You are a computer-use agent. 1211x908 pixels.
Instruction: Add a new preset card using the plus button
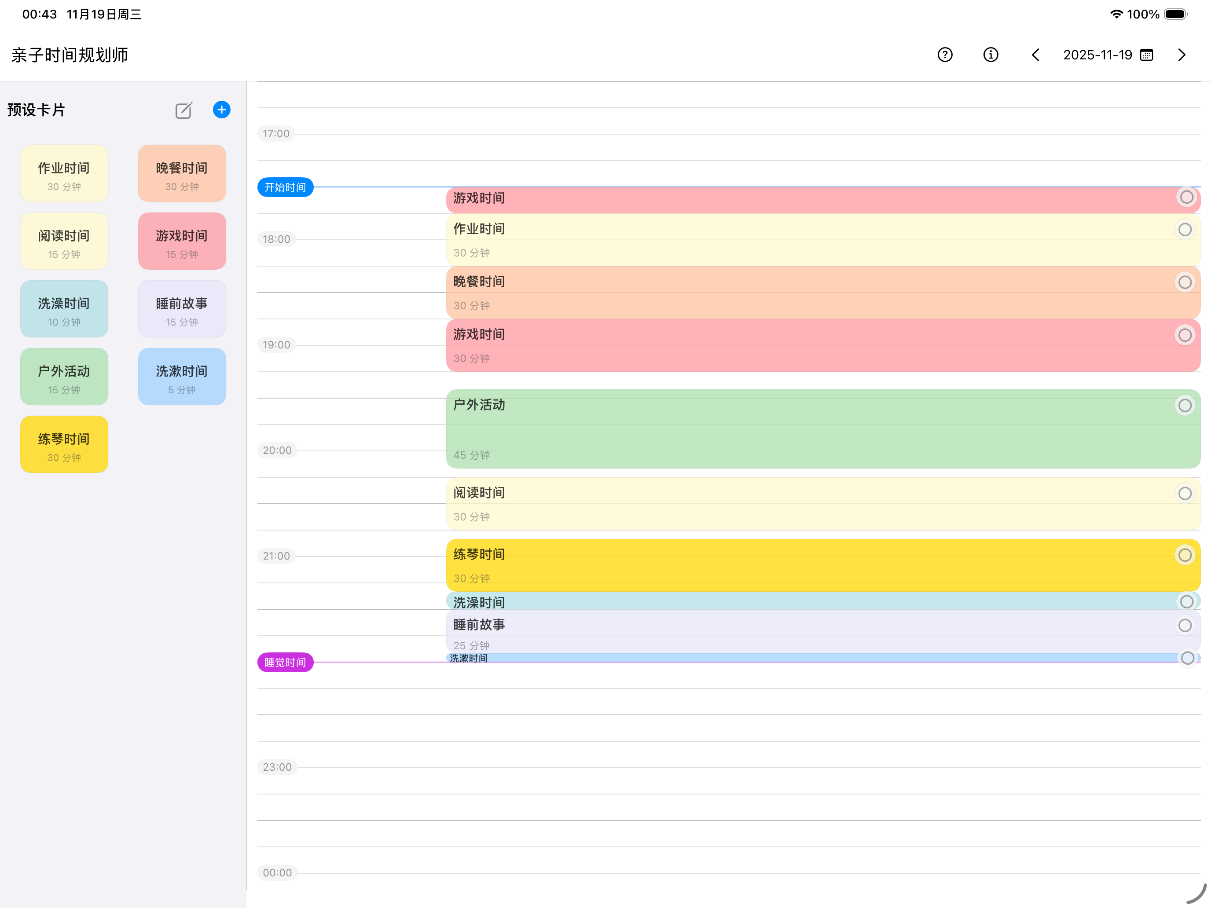click(x=221, y=110)
